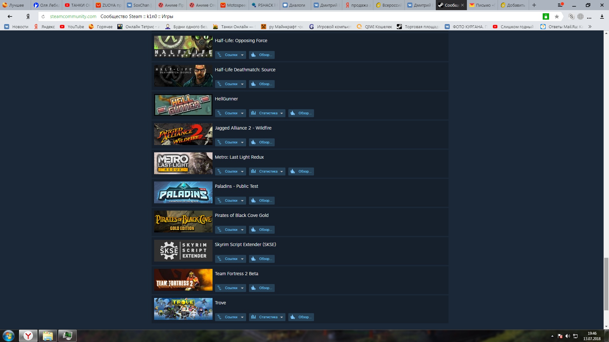Open a new tab with plus icon
The image size is (609, 342).
(x=534, y=5)
